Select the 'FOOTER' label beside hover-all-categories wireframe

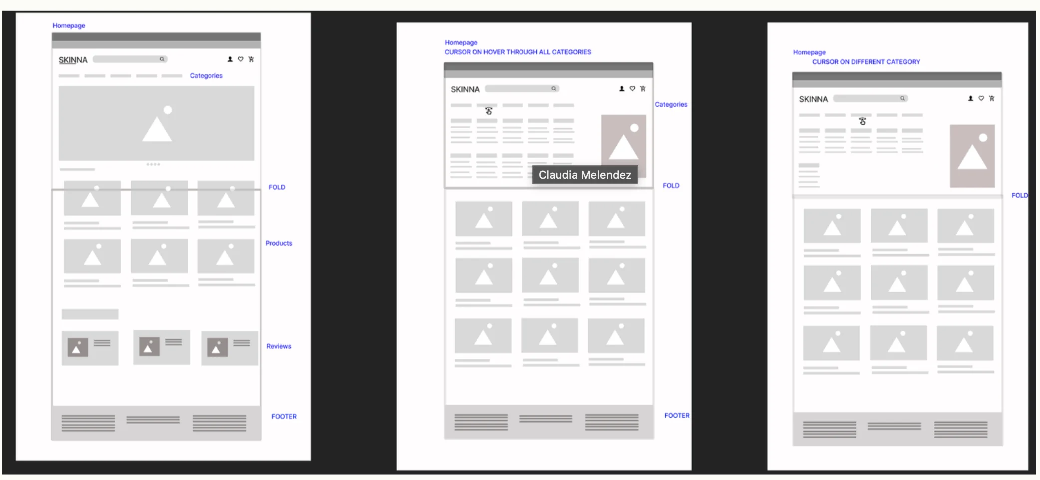(677, 416)
